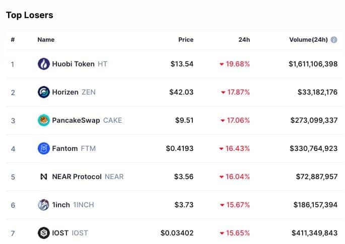
Task: Sort by the # rank column header
Action: click(x=13, y=40)
